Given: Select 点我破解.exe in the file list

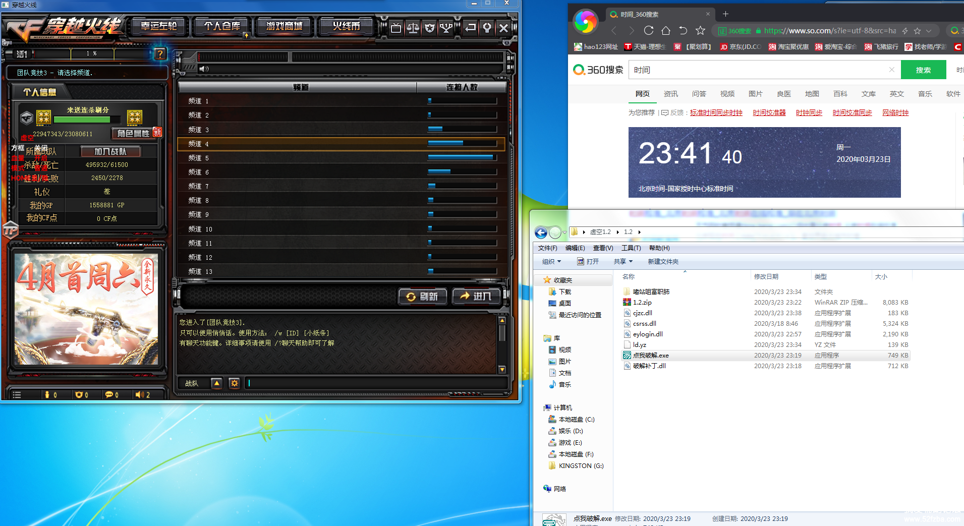Looking at the screenshot, I should click(651, 356).
